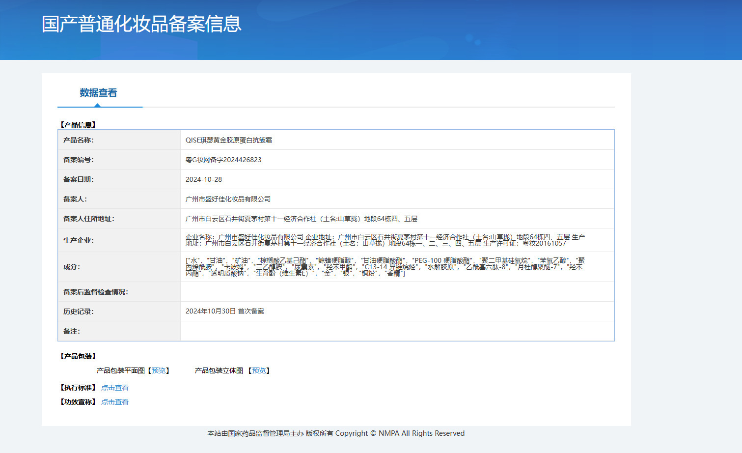The height and width of the screenshot is (453, 742).
Task: Click the filing number 粤G妆网备字2024426823
Action: tap(223, 160)
